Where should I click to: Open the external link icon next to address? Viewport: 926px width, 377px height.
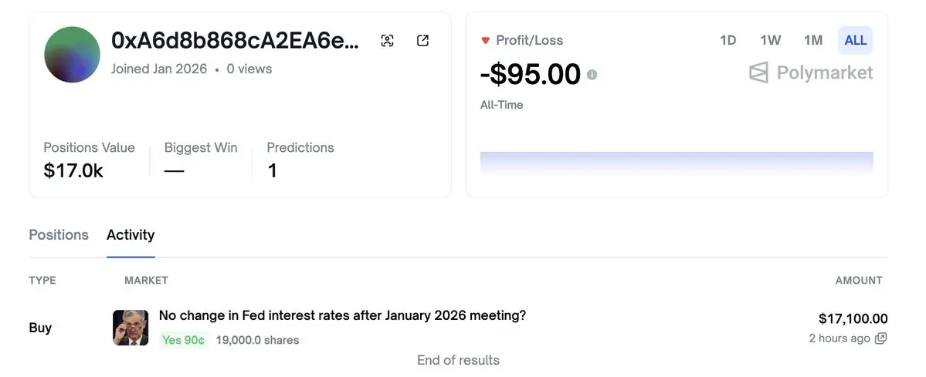click(422, 41)
